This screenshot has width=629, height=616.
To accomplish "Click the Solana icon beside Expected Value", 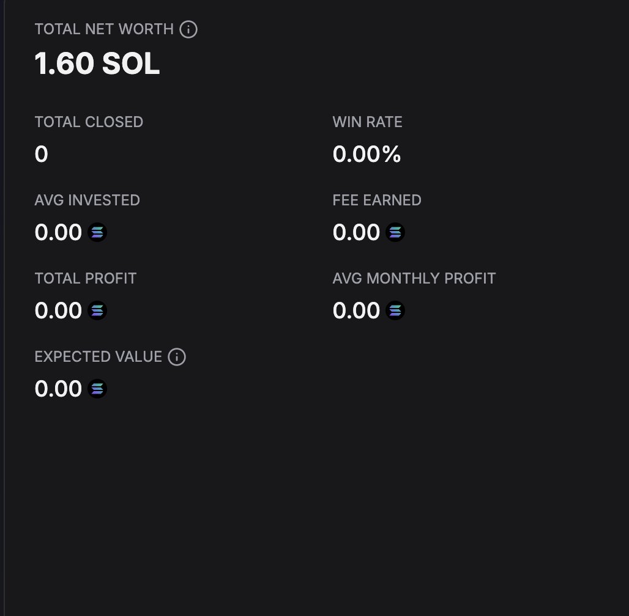I will pyautogui.click(x=97, y=388).
